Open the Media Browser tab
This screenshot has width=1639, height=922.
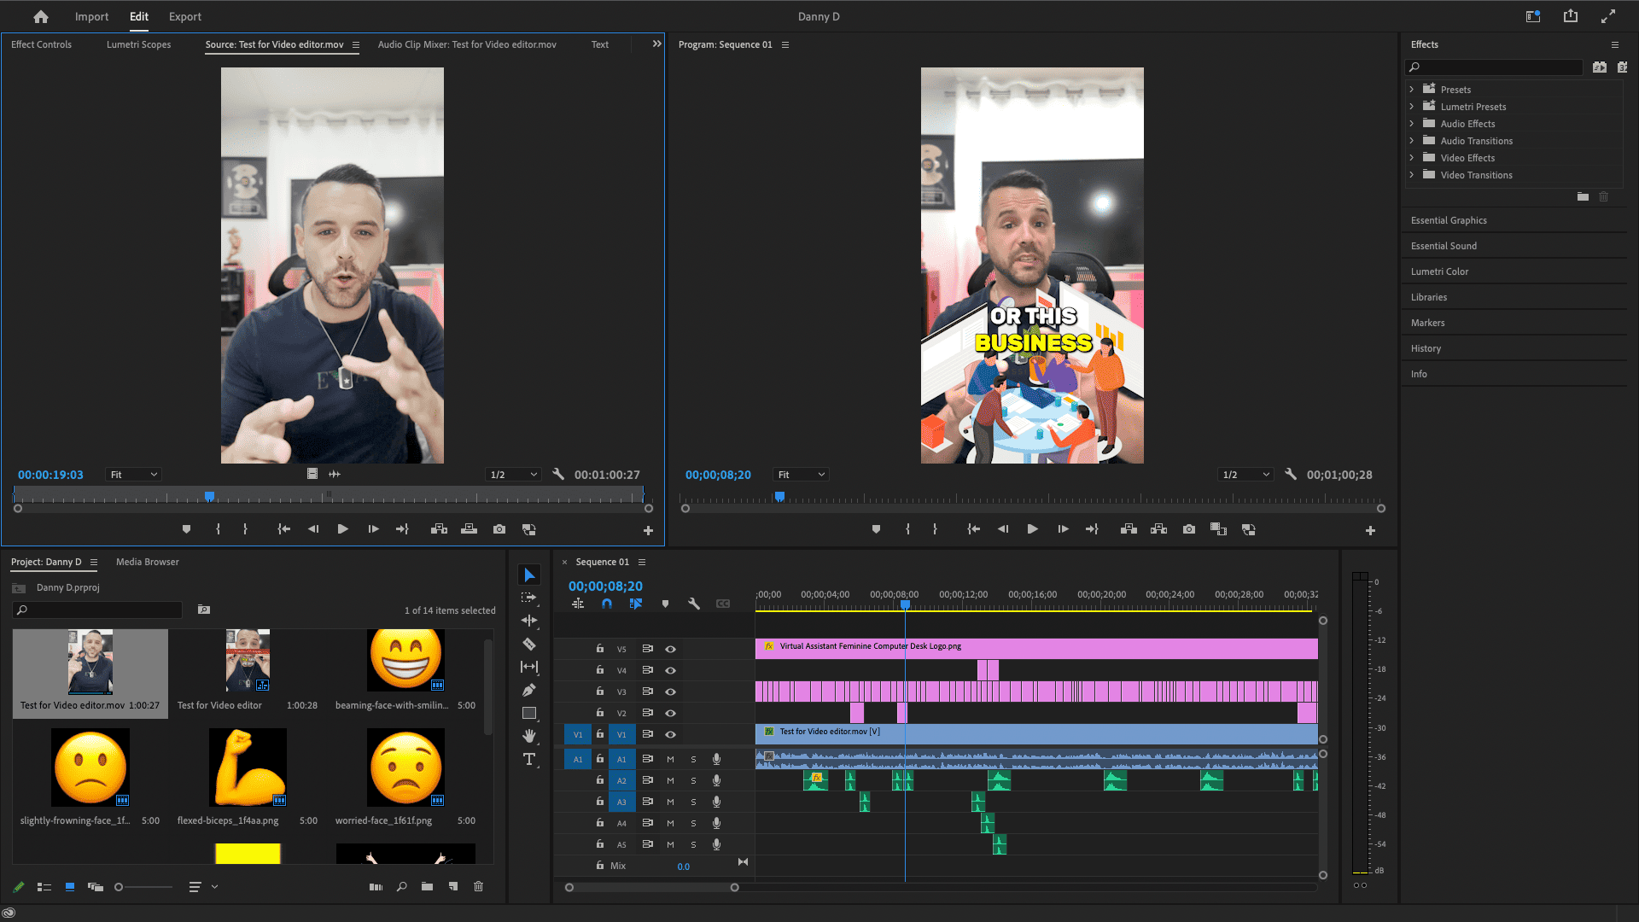(147, 562)
